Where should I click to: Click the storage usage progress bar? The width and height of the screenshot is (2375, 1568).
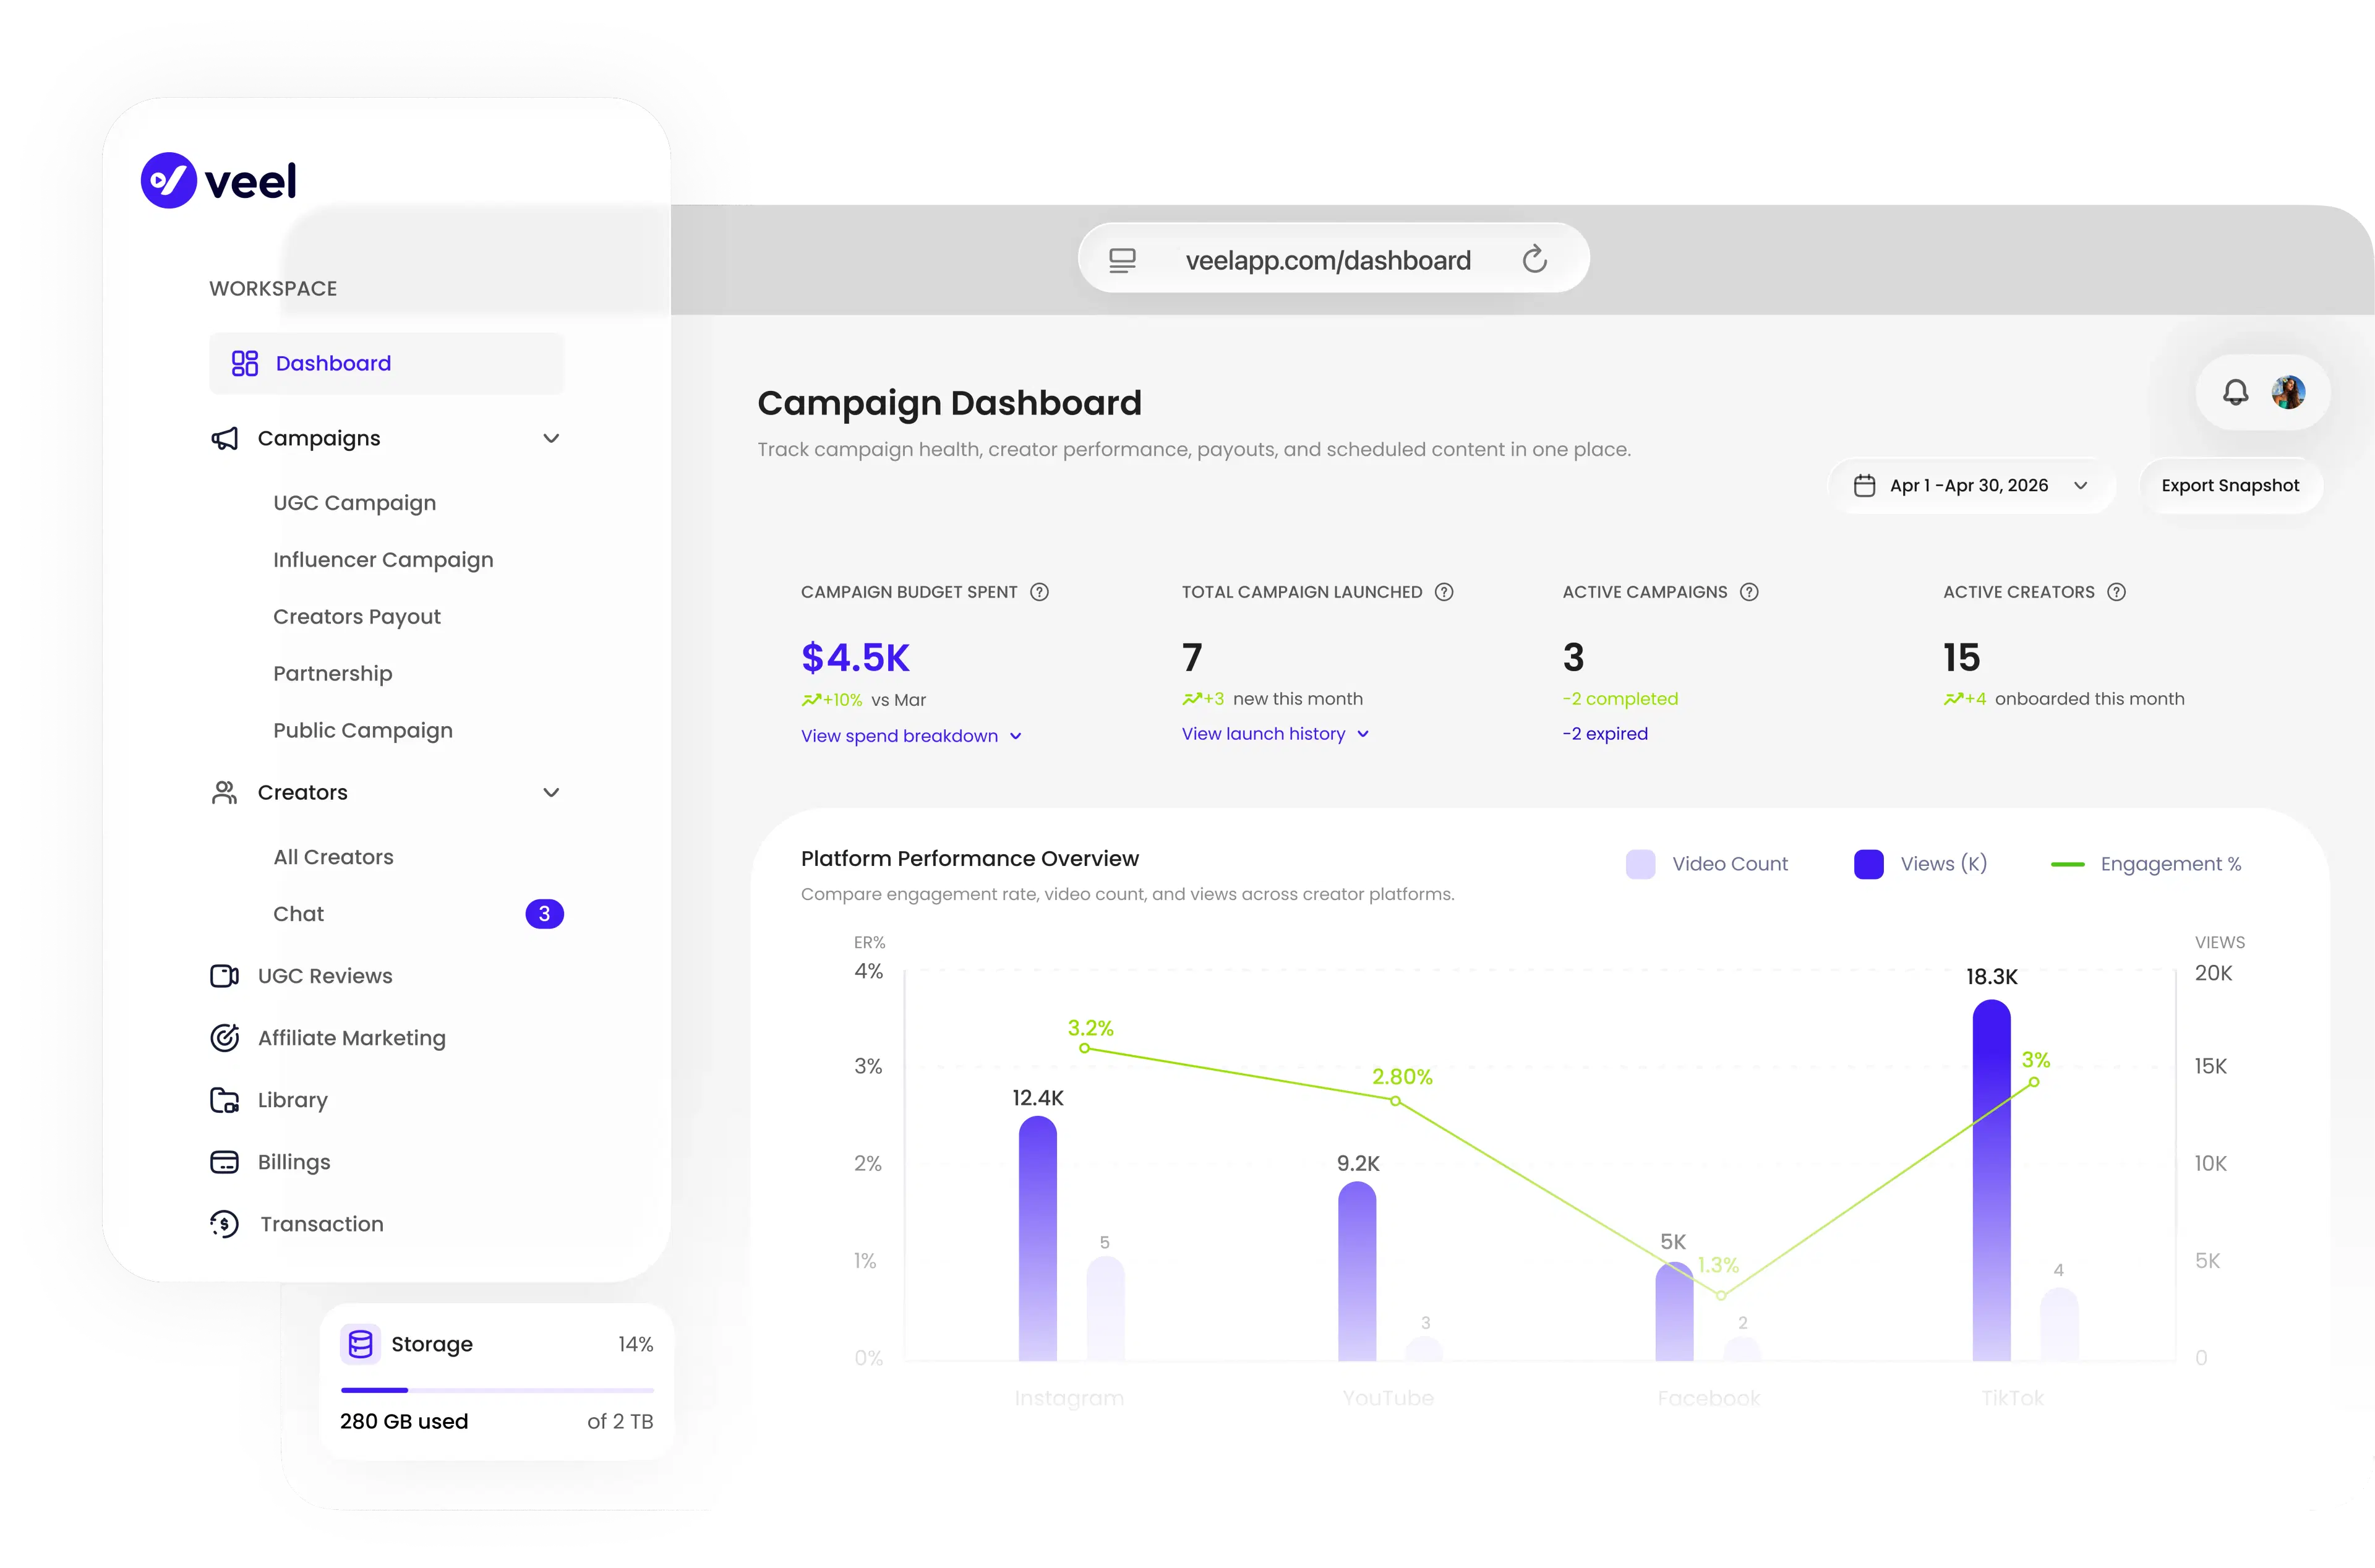tap(497, 1390)
